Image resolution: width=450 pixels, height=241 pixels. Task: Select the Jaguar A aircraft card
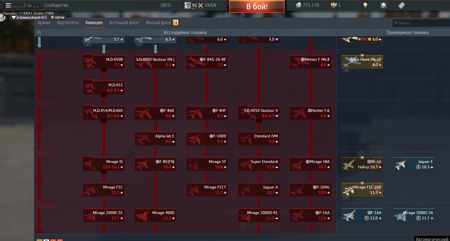coord(259,190)
